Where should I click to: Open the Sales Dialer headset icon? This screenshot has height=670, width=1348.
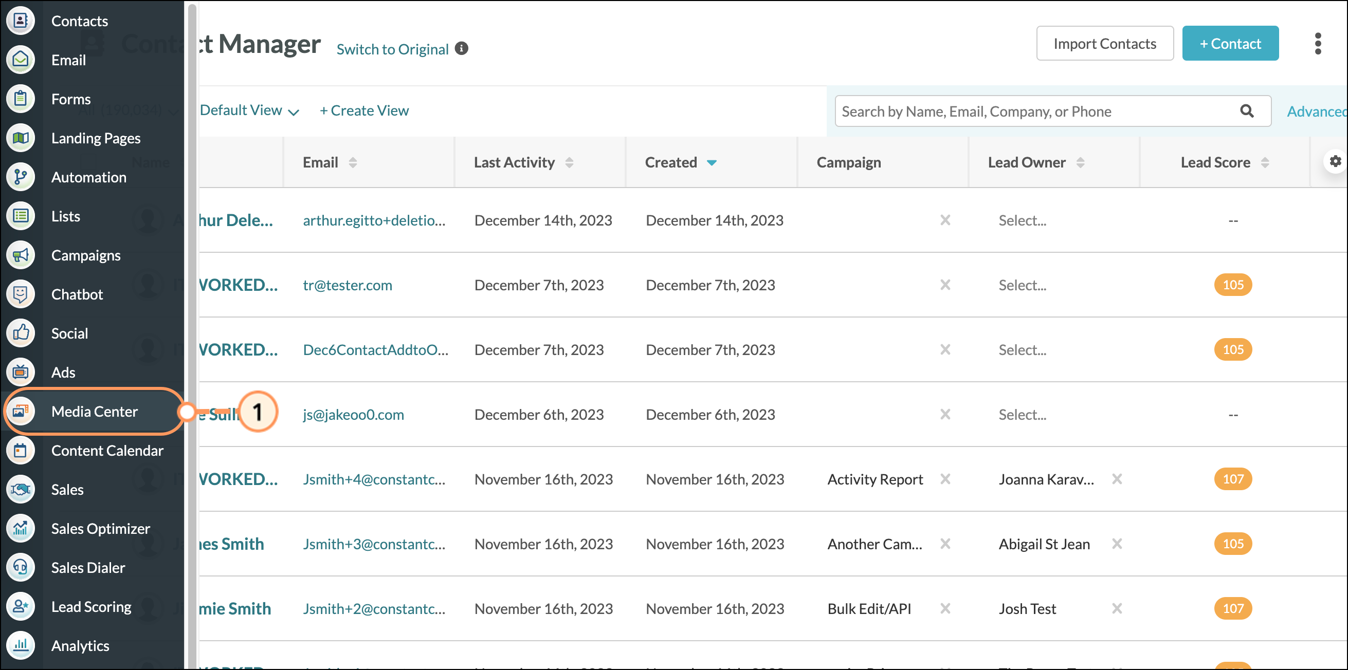[x=21, y=567]
